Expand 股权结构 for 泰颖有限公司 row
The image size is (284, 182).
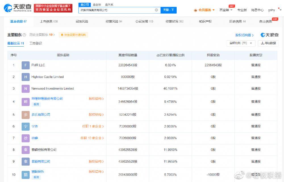(96, 161)
